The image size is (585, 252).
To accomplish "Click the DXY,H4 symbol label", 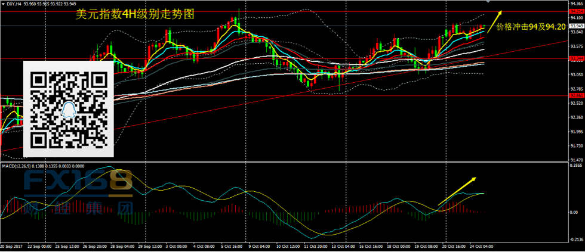I will coord(14,4).
